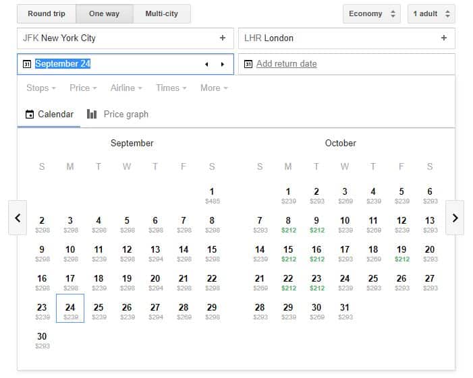Click the October month heading
This screenshot has height=378, width=473.
pos(341,144)
